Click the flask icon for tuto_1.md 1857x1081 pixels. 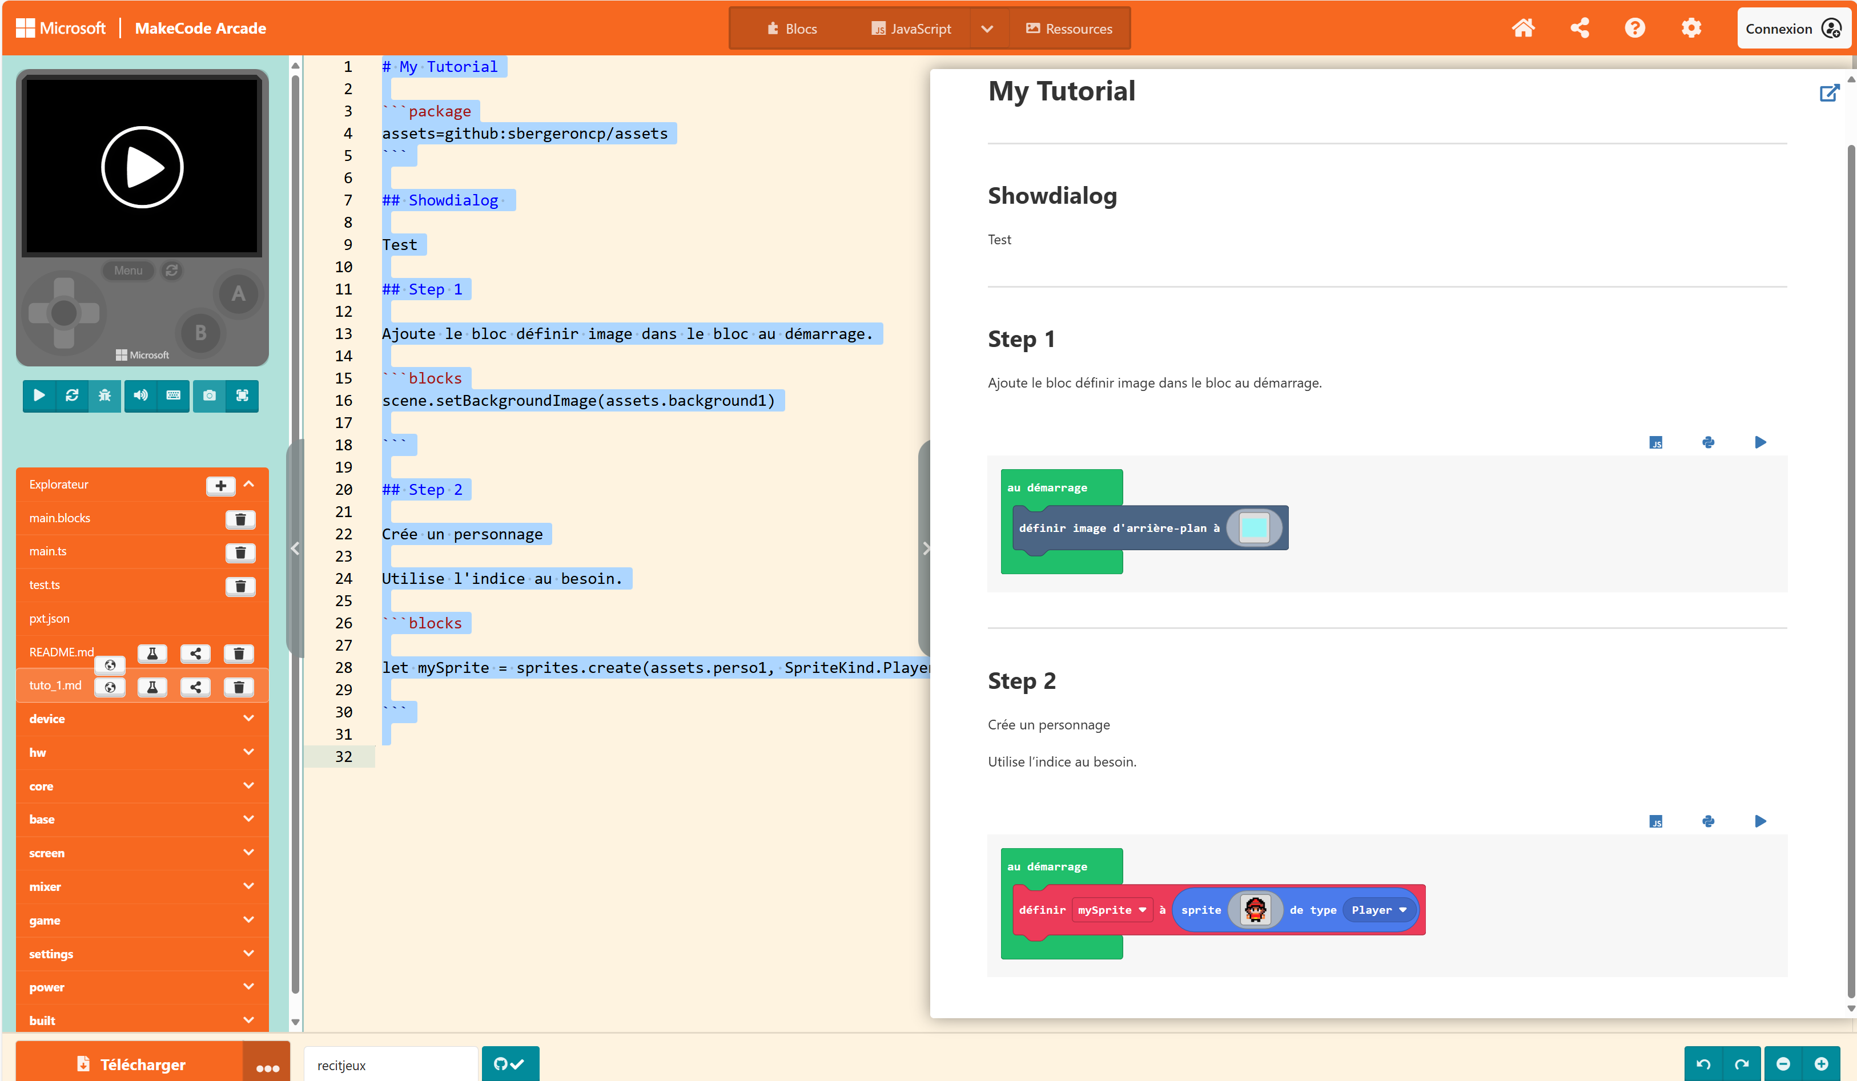(152, 687)
